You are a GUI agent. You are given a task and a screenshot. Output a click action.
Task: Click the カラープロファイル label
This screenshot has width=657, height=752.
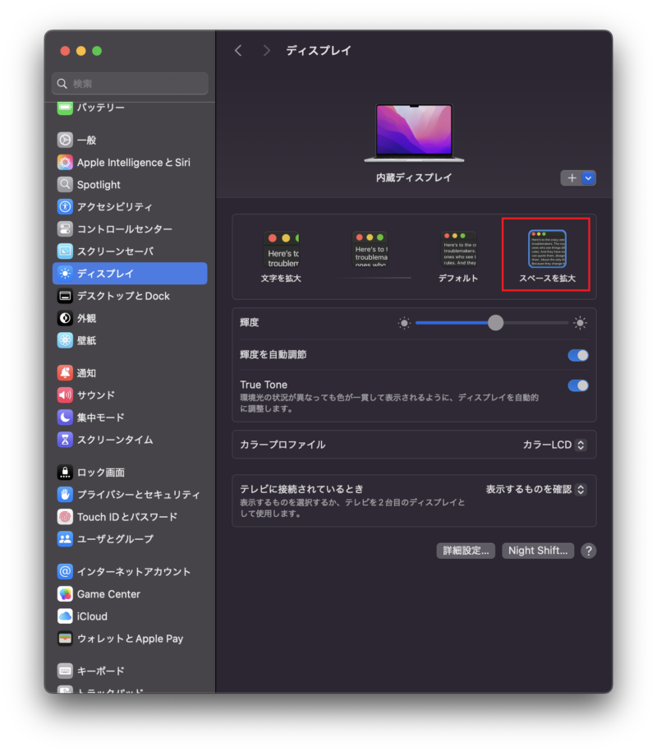tap(283, 445)
